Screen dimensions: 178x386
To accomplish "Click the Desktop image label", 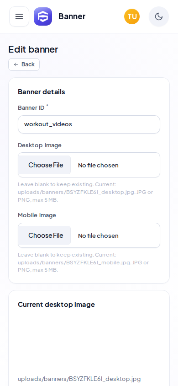I will [x=40, y=145].
